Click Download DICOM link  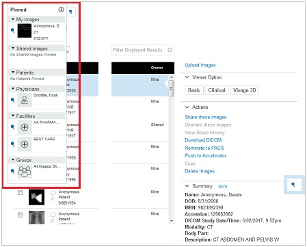(x=203, y=140)
